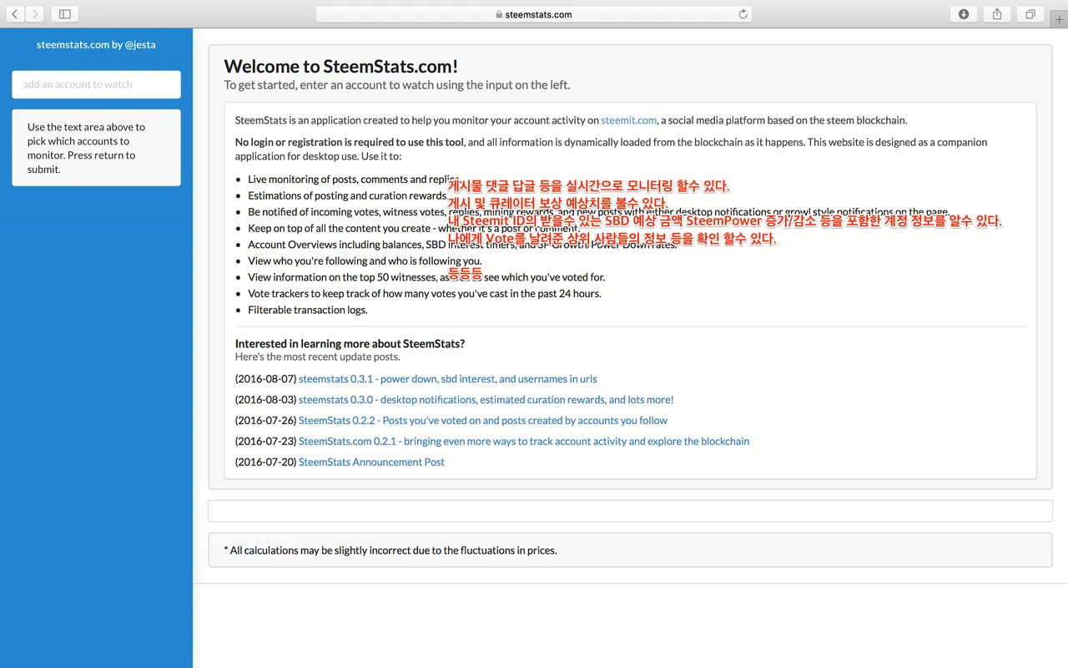The width and height of the screenshot is (1068, 668).
Task: Click 'Interested in learning more about SteemStats?' heading
Action: 350,343
